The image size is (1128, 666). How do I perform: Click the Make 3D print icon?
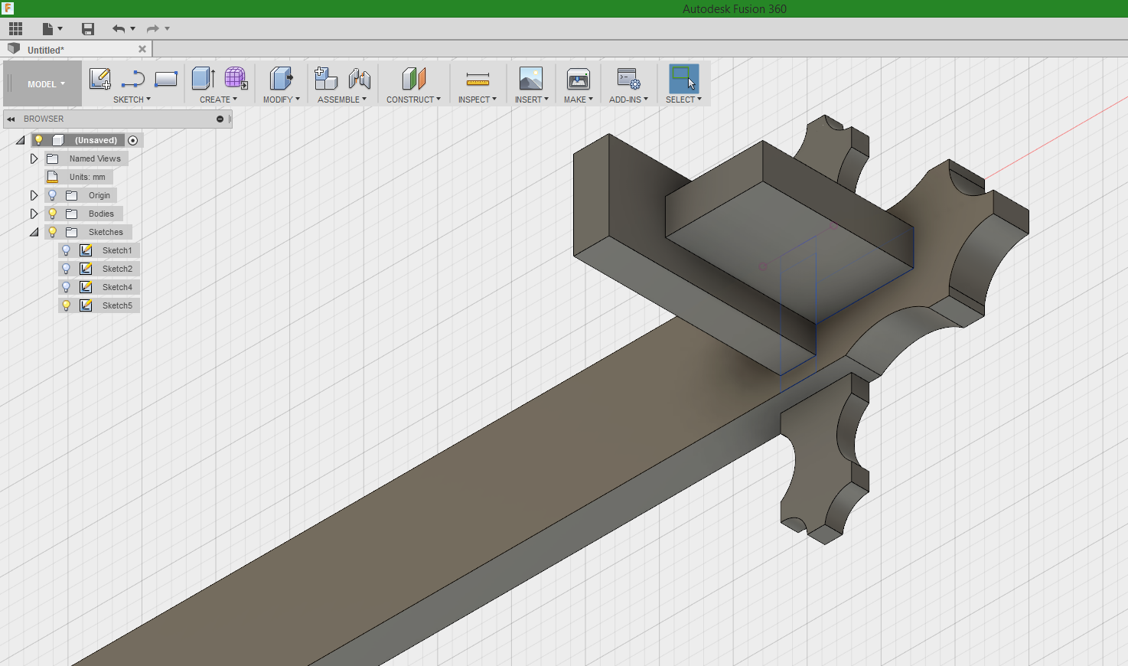click(x=579, y=78)
